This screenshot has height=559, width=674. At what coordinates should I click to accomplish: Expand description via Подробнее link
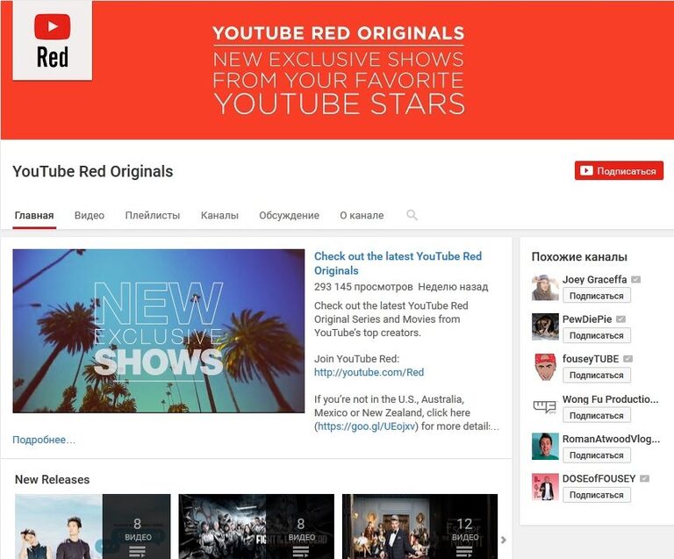[x=44, y=440]
